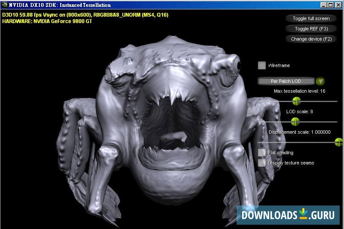
Task: Open the Per Patch LOD combo box
Action: [x=286, y=81]
